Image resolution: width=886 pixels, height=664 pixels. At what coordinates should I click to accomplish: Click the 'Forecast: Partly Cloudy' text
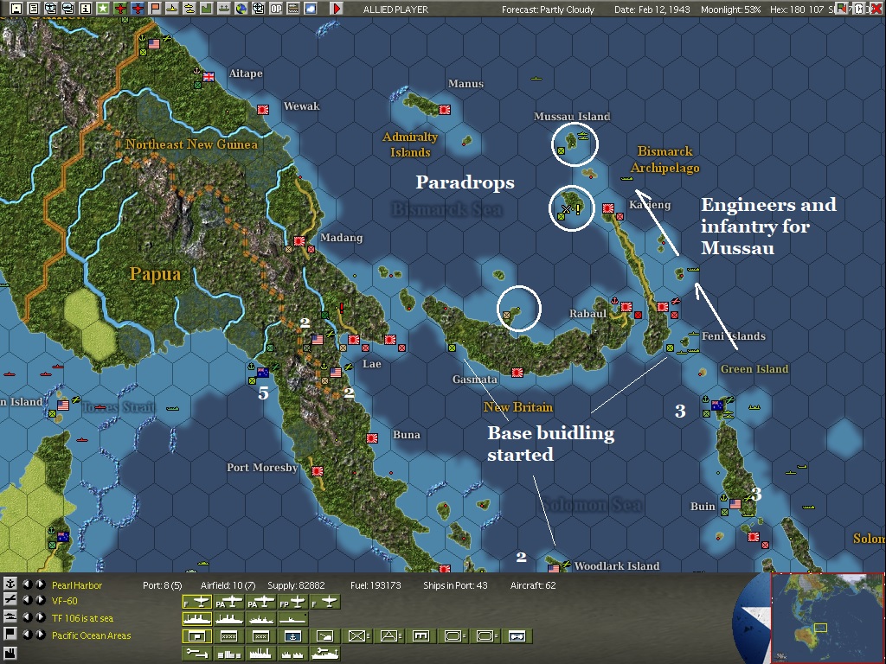click(x=548, y=10)
